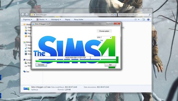Open the view options dropdown arrow
This screenshot has height=101, width=178.
click(139, 20)
